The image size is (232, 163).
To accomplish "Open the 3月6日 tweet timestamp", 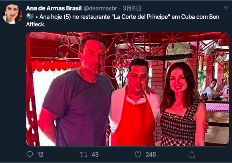I will [x=132, y=8].
